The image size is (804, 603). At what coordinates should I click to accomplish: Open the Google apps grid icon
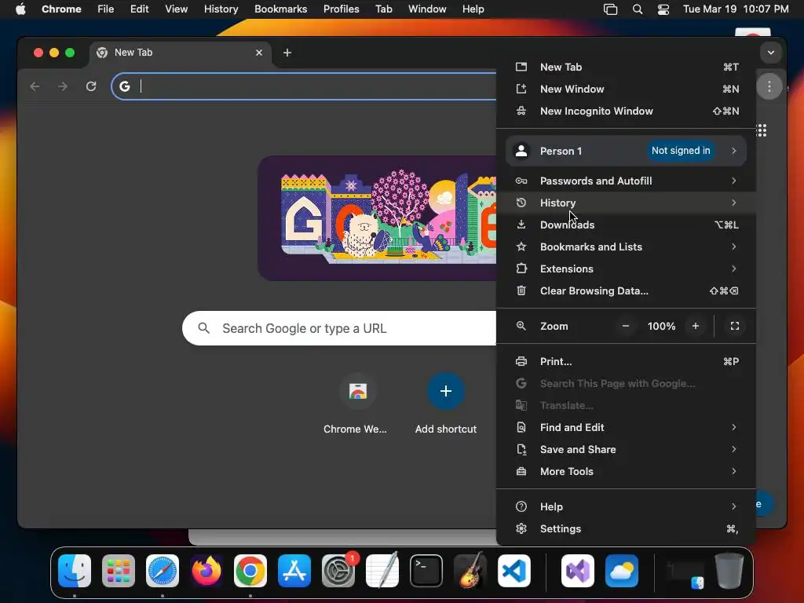(x=762, y=130)
